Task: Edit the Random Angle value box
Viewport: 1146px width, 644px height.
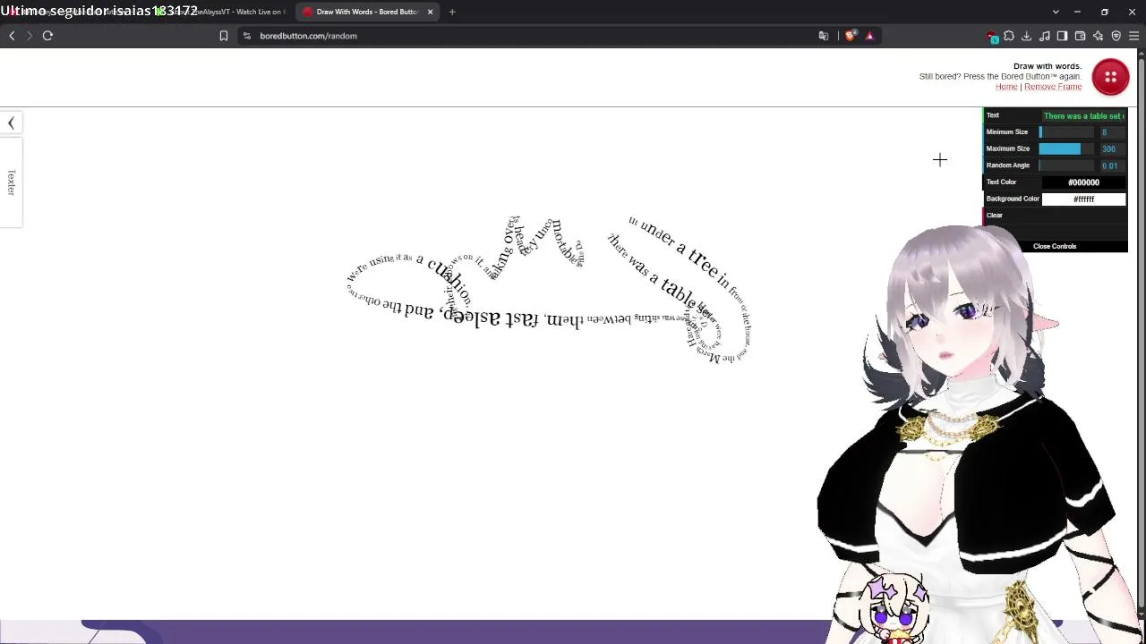Action: (1111, 165)
